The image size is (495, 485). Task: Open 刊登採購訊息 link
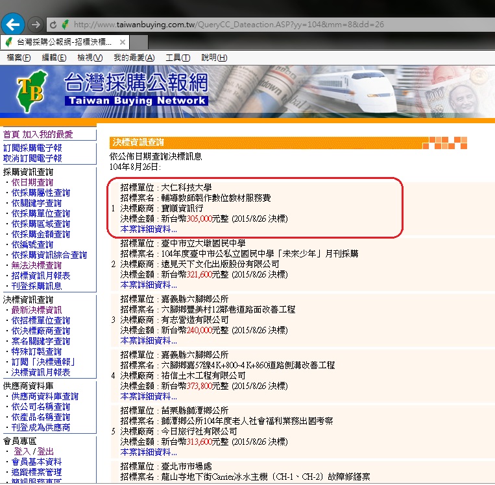pos(36,286)
